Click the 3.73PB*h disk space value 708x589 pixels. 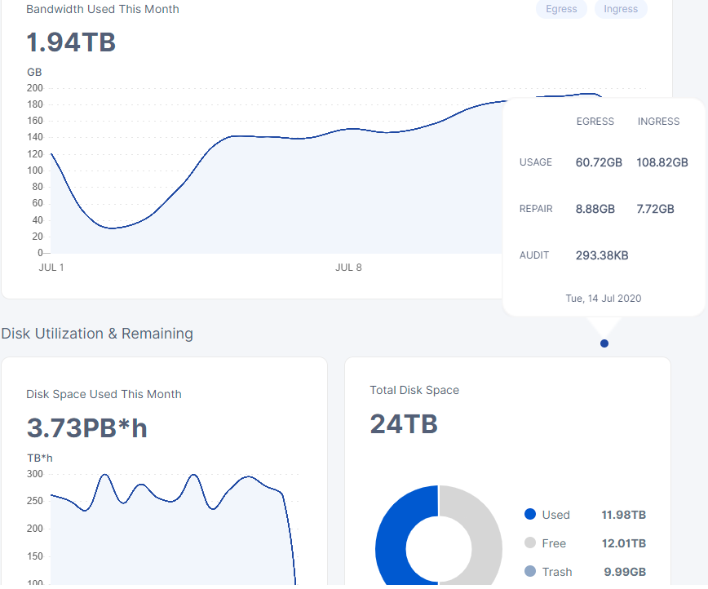point(86,427)
